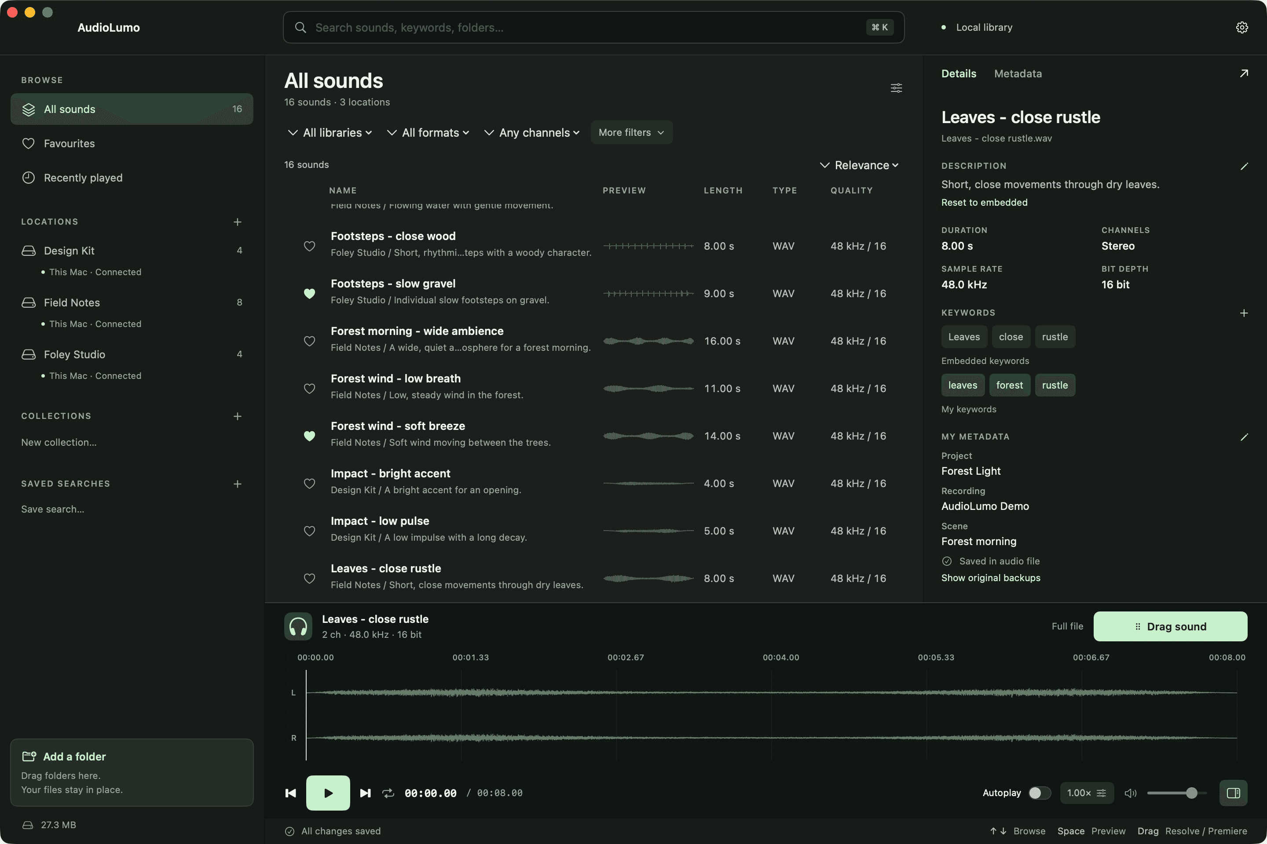The height and width of the screenshot is (844, 1267).
Task: Edit description pencil icon
Action: [1244, 166]
